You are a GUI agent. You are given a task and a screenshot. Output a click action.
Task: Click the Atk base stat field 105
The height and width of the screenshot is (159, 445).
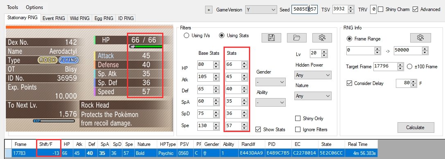206,77
